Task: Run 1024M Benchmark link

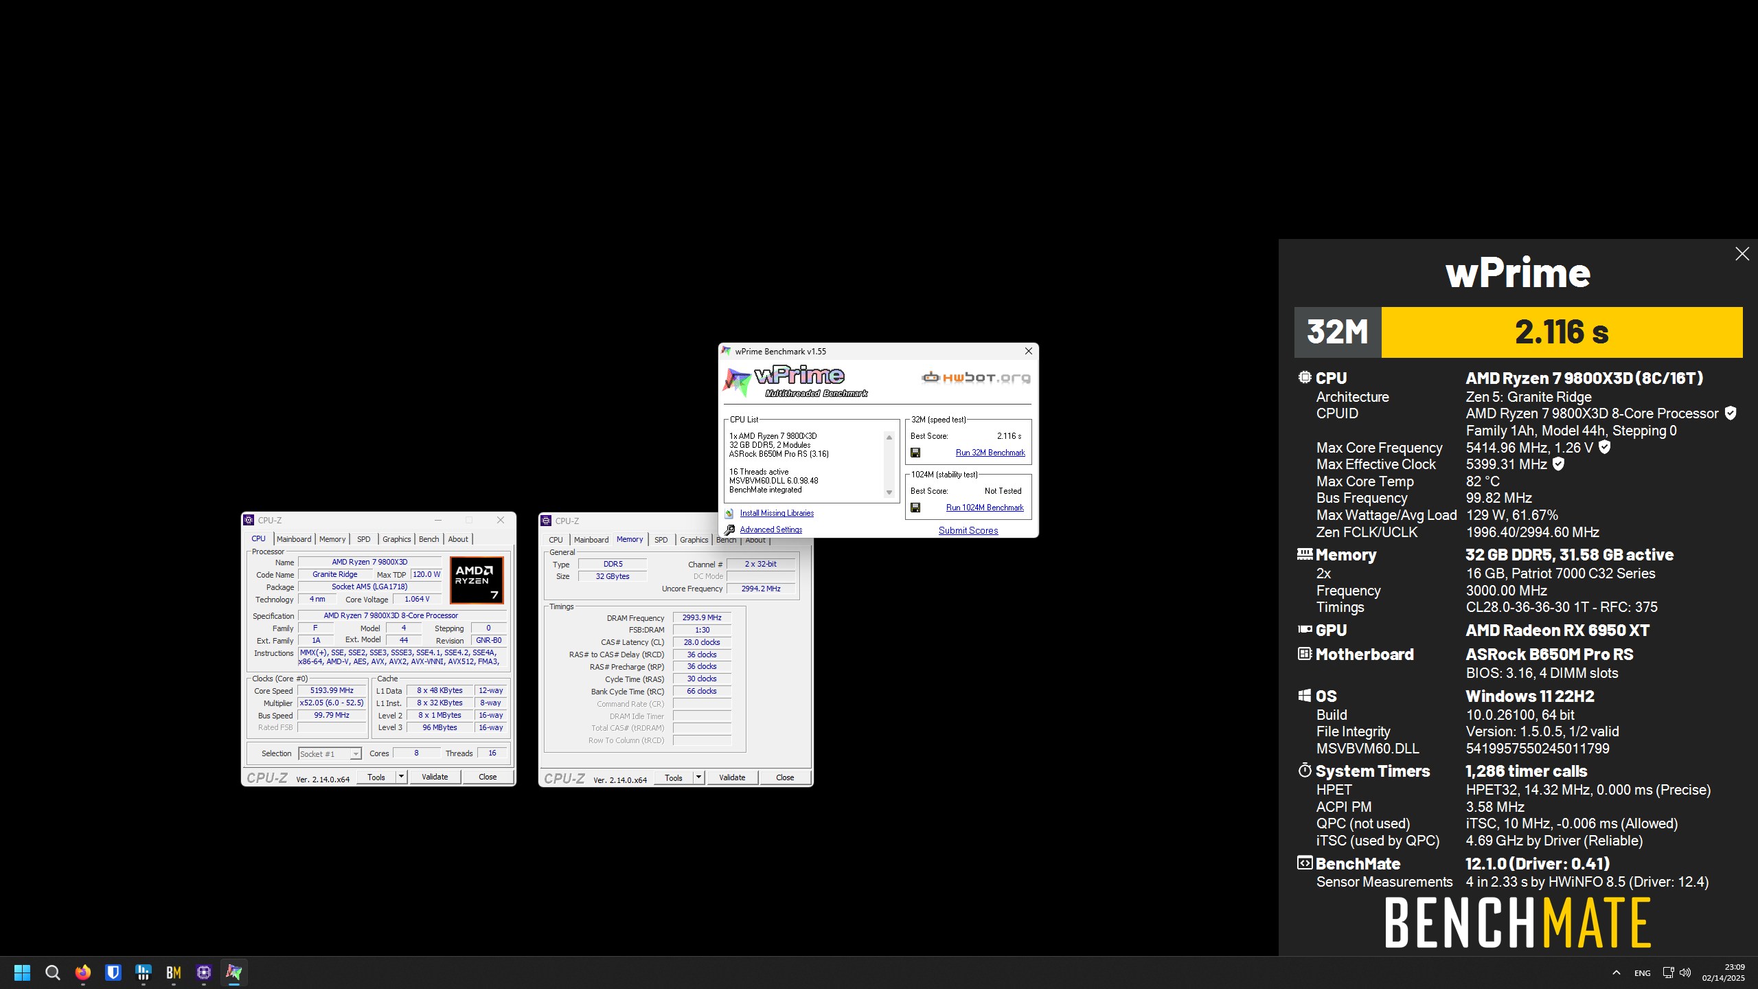Action: (985, 508)
